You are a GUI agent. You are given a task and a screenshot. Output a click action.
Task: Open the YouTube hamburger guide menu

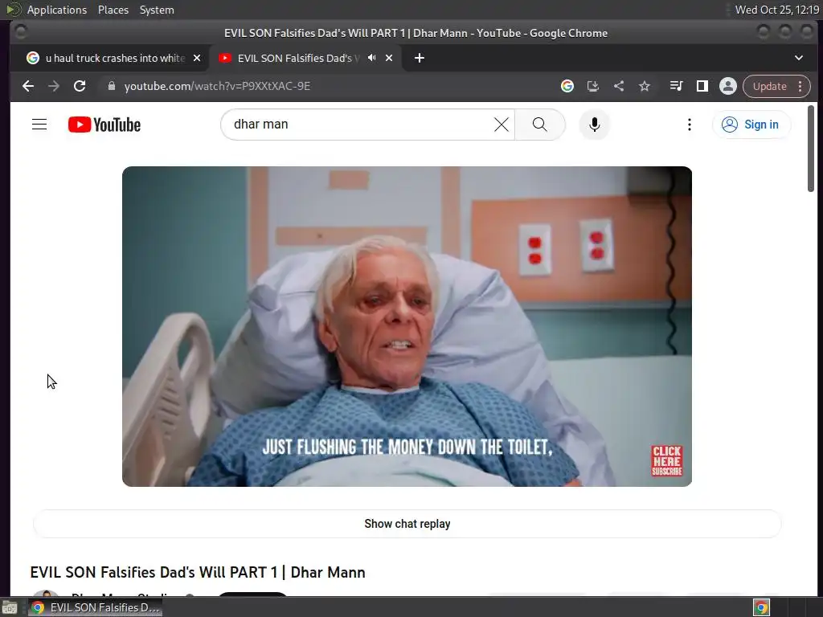(x=39, y=125)
